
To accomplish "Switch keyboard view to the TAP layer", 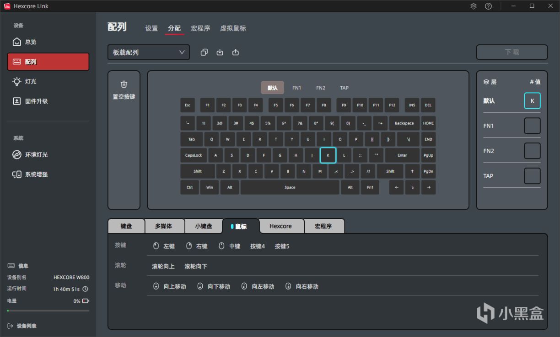I will 344,88.
